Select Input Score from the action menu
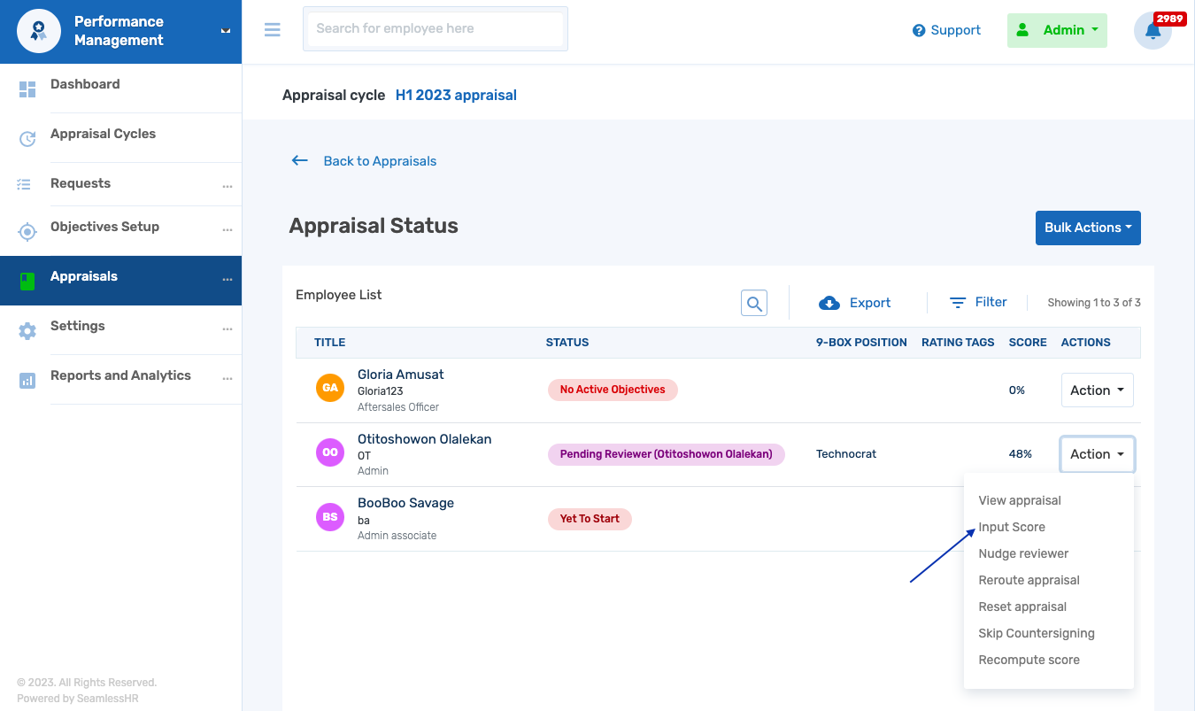This screenshot has height=711, width=1195. pos(1012,527)
